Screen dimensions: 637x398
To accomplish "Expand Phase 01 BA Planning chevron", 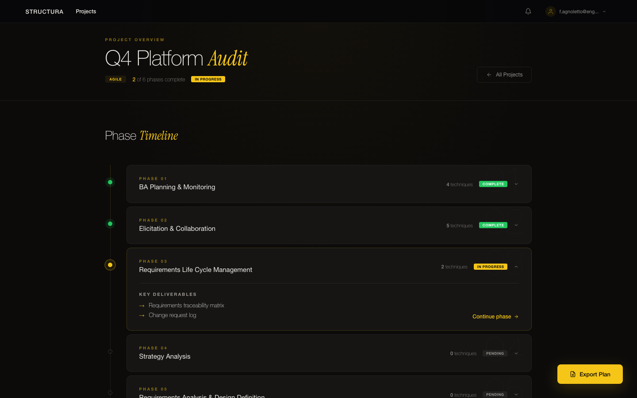I will 516,184.
